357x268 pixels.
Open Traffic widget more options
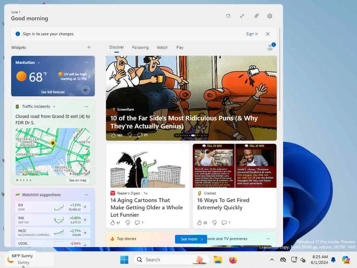click(86, 107)
